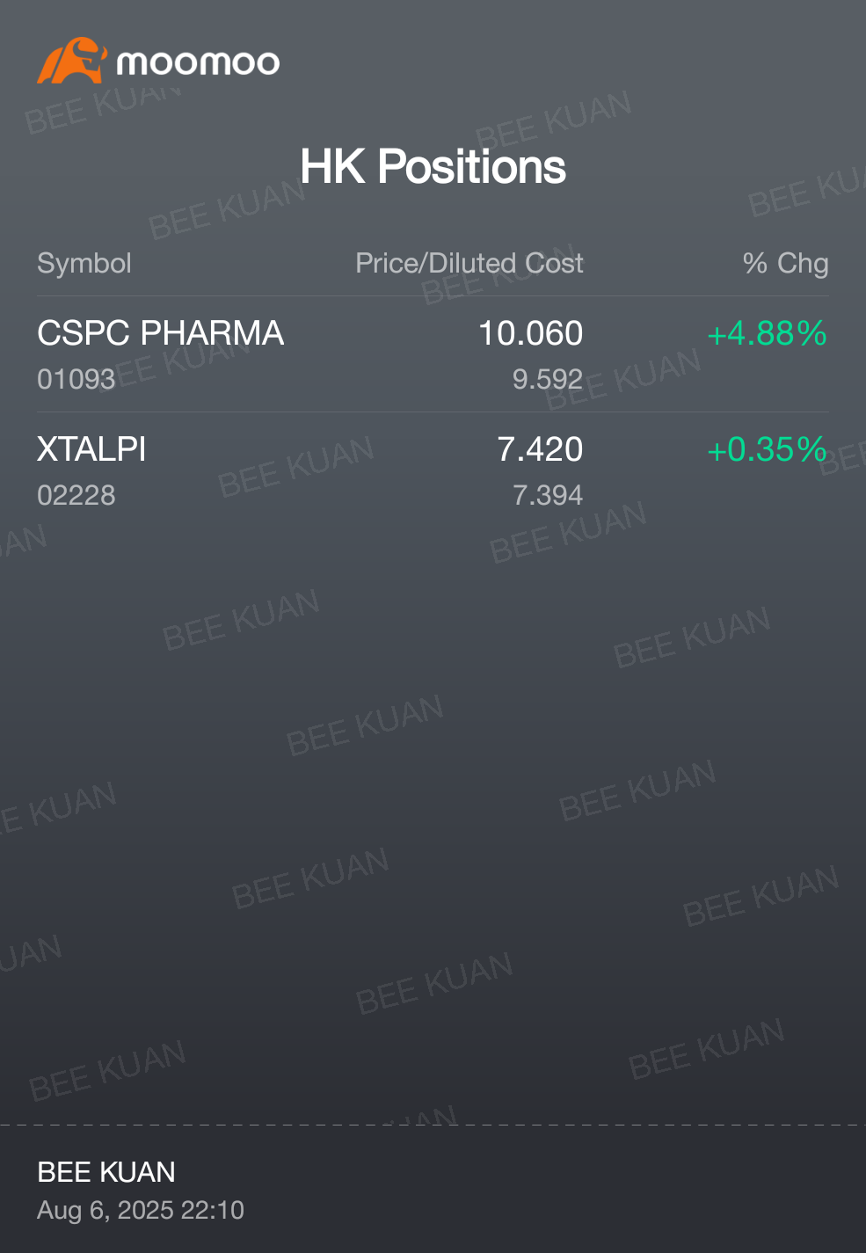The image size is (866, 1253).
Task: Click the moomoo bull logo icon
Action: [x=72, y=61]
